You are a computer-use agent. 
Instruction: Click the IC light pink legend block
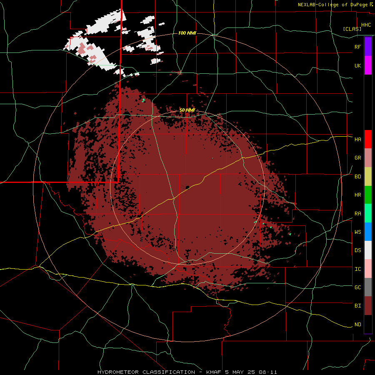[x=368, y=269]
